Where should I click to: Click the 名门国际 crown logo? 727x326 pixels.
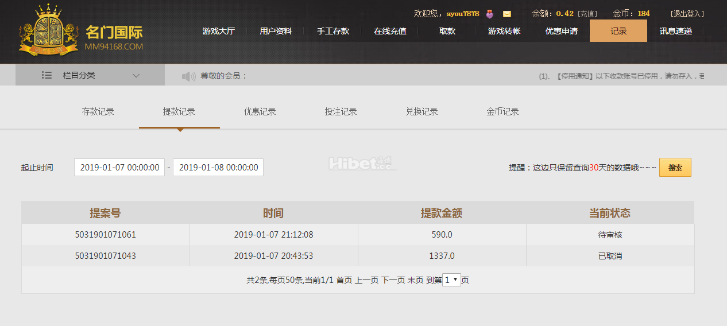coord(48,30)
